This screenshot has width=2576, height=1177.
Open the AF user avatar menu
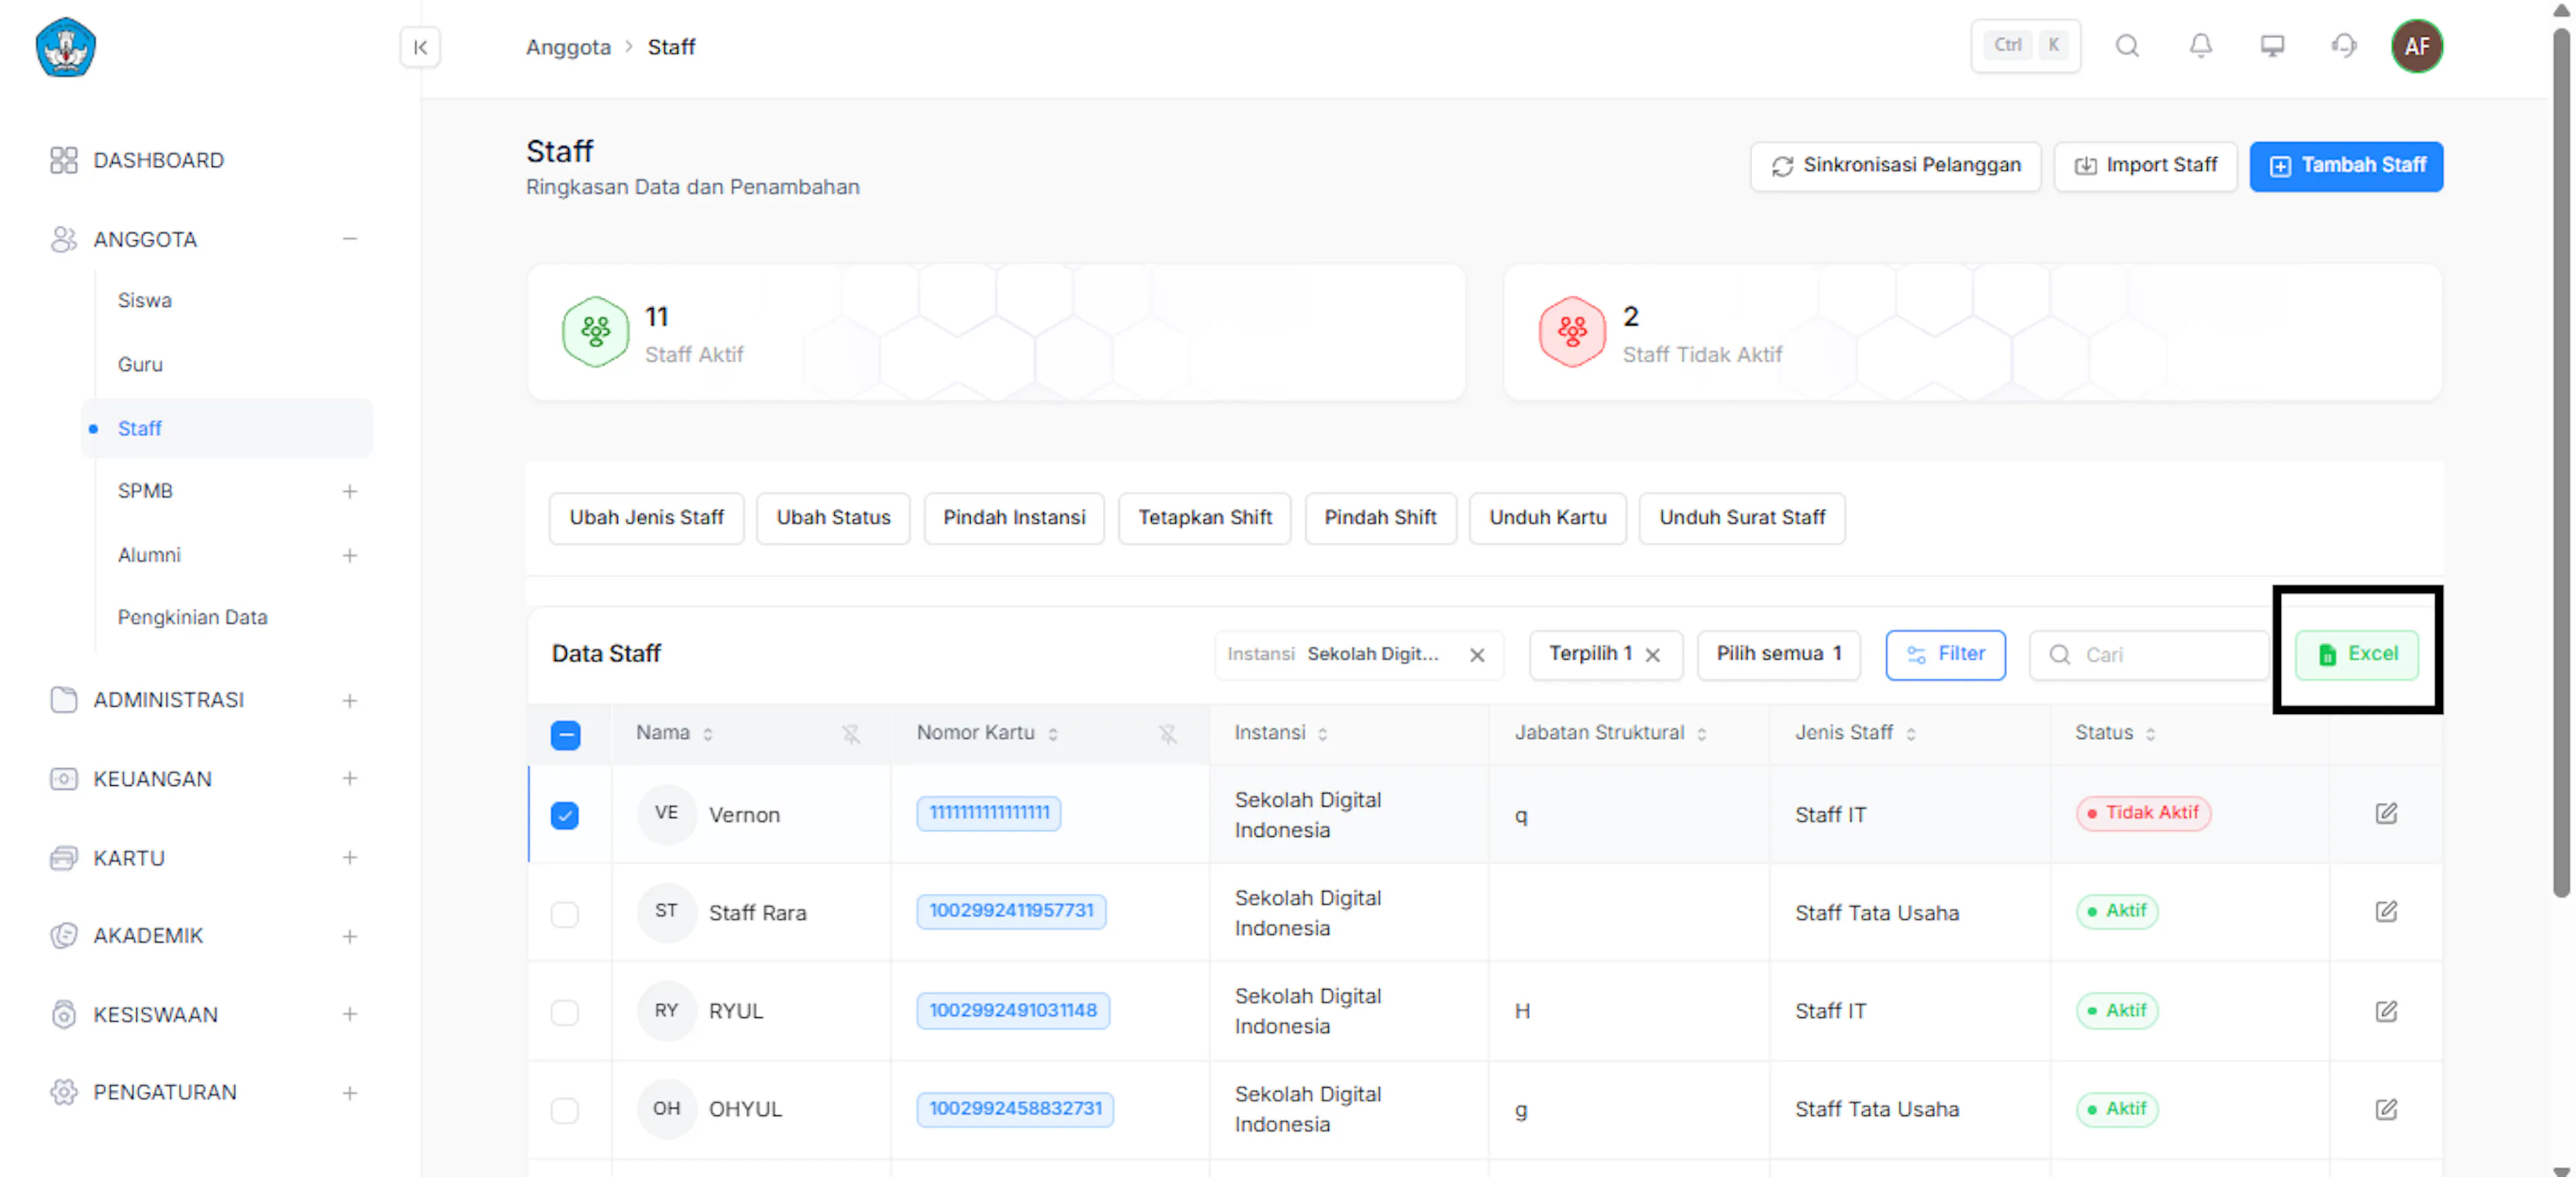click(2416, 46)
